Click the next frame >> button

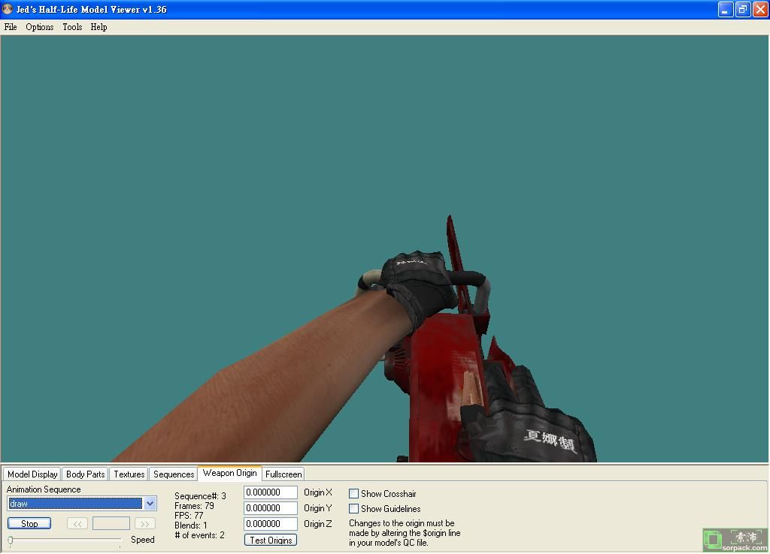(145, 523)
